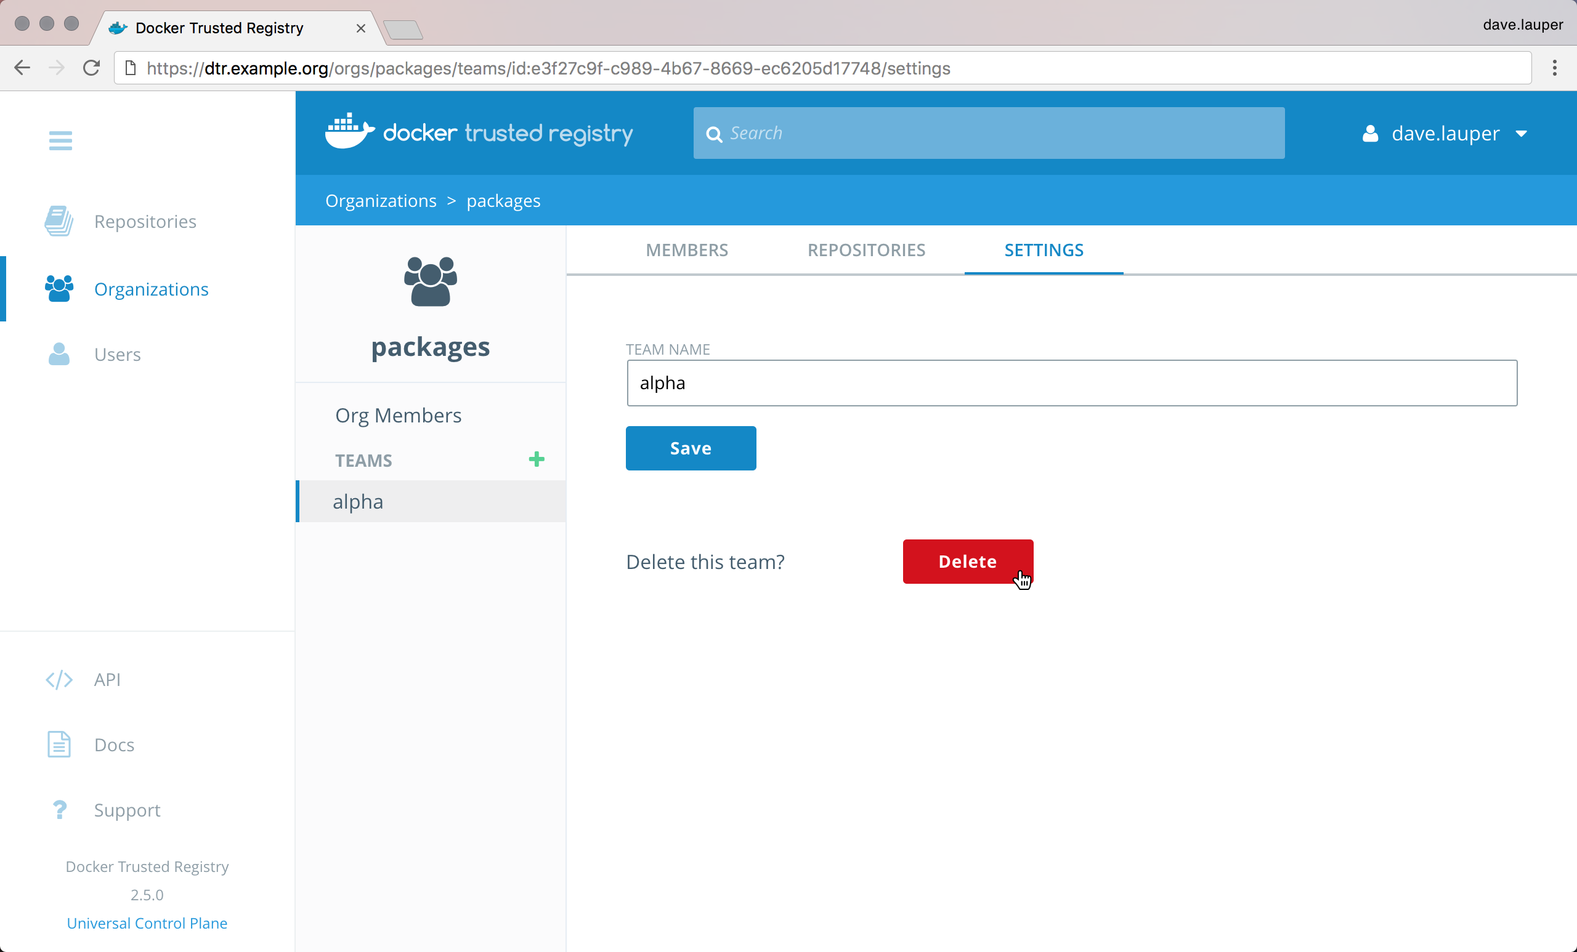Screen dimensions: 1577x952
Task: Open the Repositories icon in the sidebar
Action: point(59,221)
